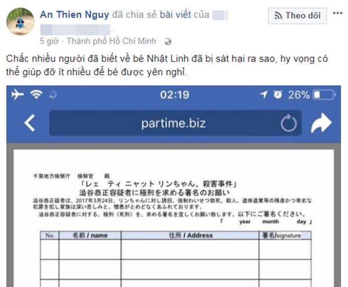Click the Theo dõi follow button
Viewport: 348px width, 287px height.
pos(297,16)
